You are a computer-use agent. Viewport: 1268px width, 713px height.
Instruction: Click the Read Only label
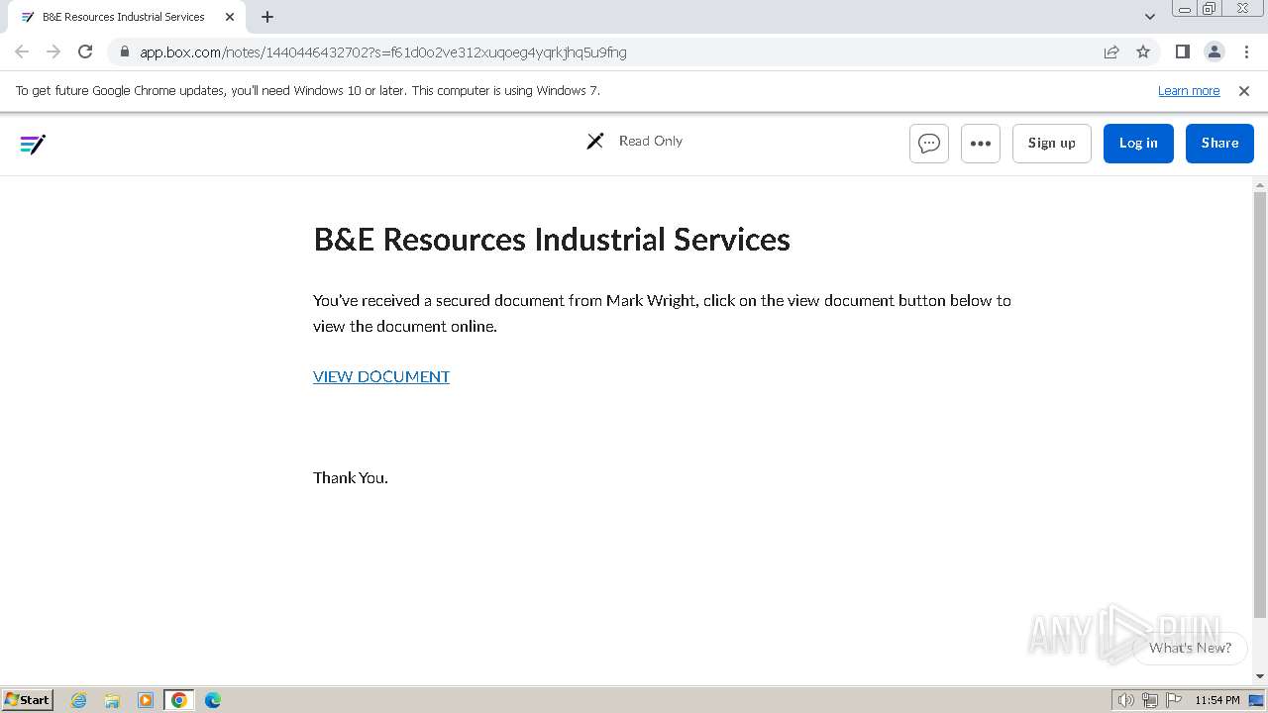click(x=651, y=141)
